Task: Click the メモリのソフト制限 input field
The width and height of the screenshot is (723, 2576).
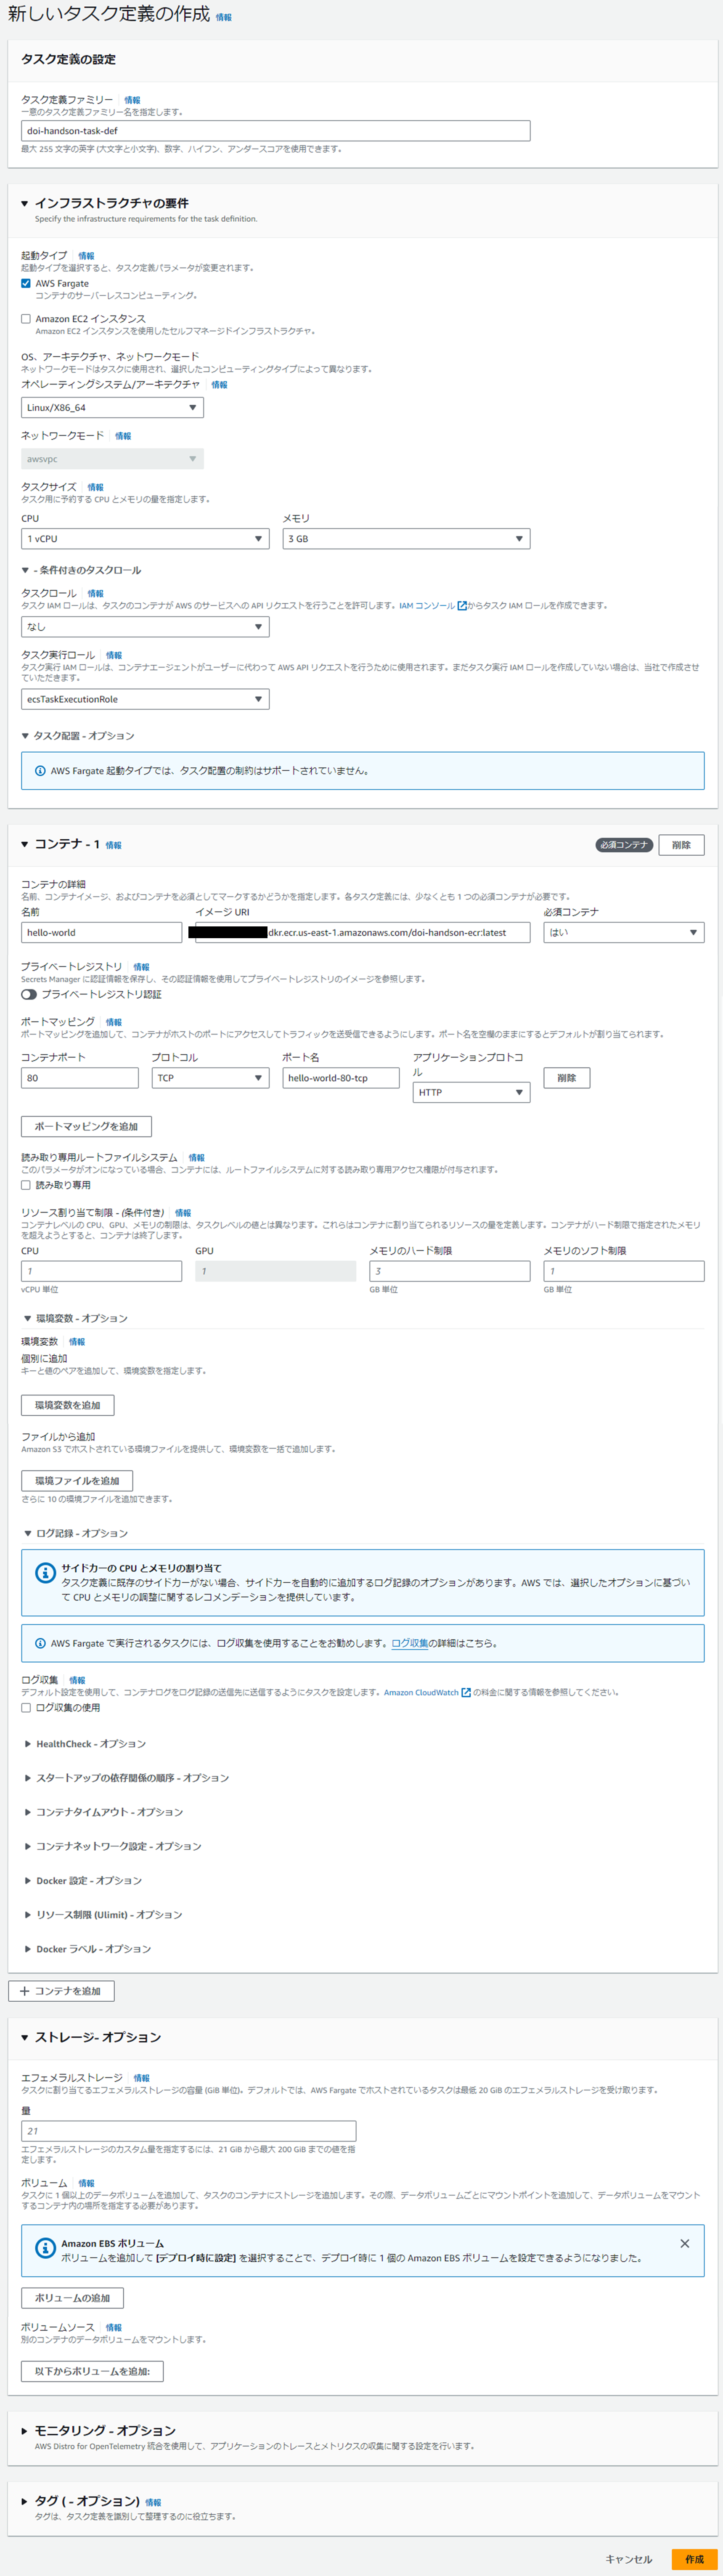Action: [624, 1271]
